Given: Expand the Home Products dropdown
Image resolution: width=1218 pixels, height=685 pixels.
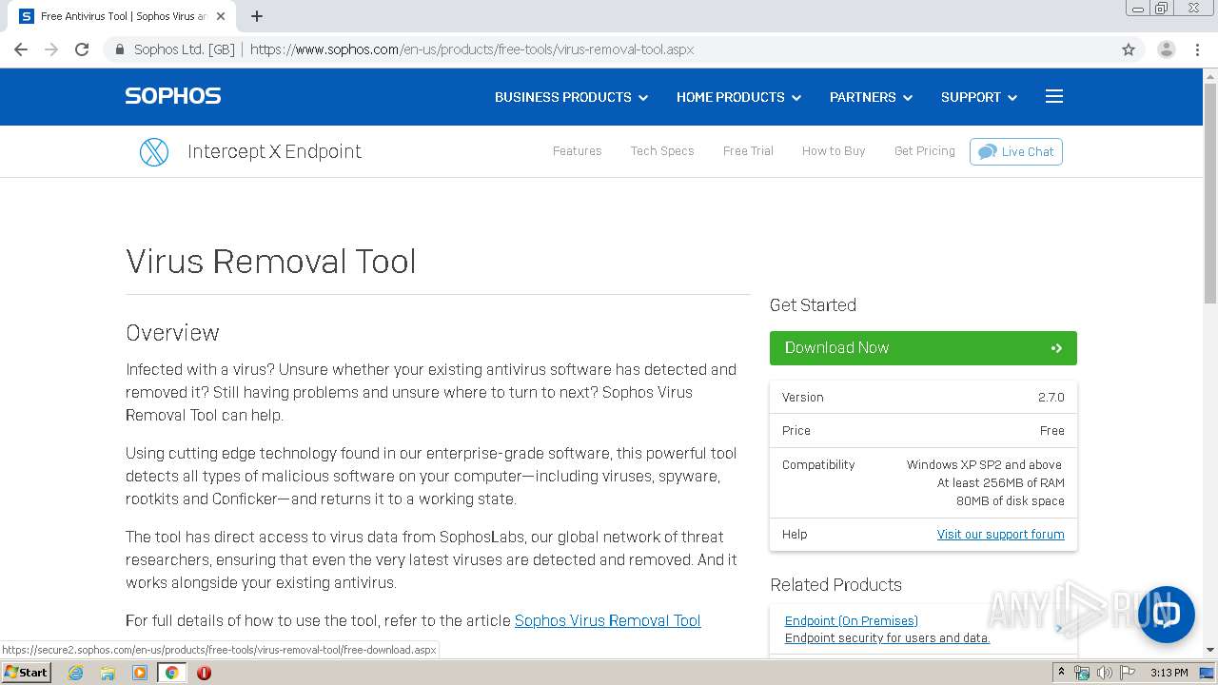Looking at the screenshot, I should pos(738,97).
